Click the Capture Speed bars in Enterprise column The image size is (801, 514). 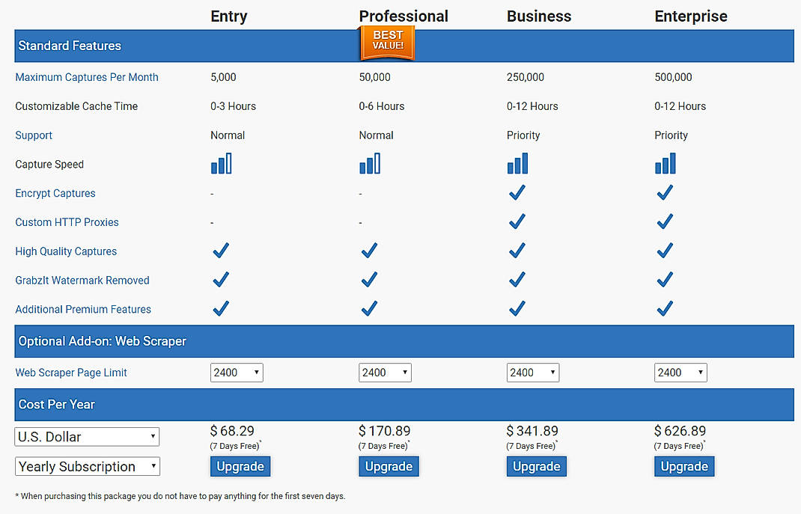click(x=665, y=163)
